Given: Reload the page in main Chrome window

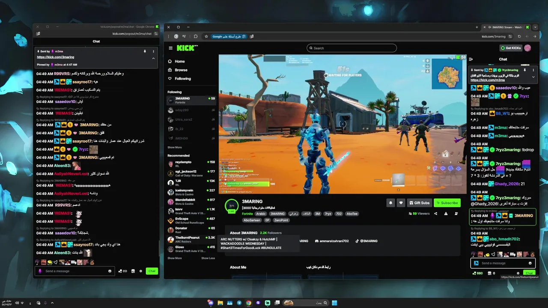Looking at the screenshot, I should point(519,36).
